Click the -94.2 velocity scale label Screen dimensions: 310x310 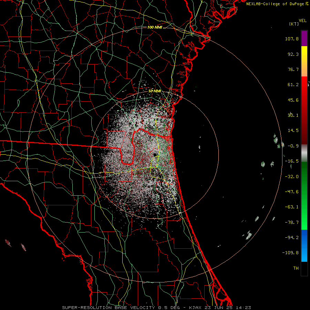point(292,238)
